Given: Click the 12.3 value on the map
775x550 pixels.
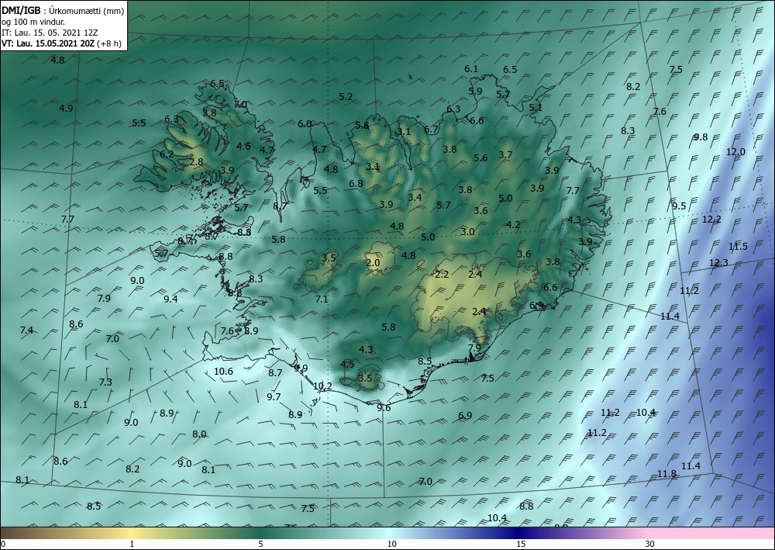Looking at the screenshot, I should click(718, 263).
